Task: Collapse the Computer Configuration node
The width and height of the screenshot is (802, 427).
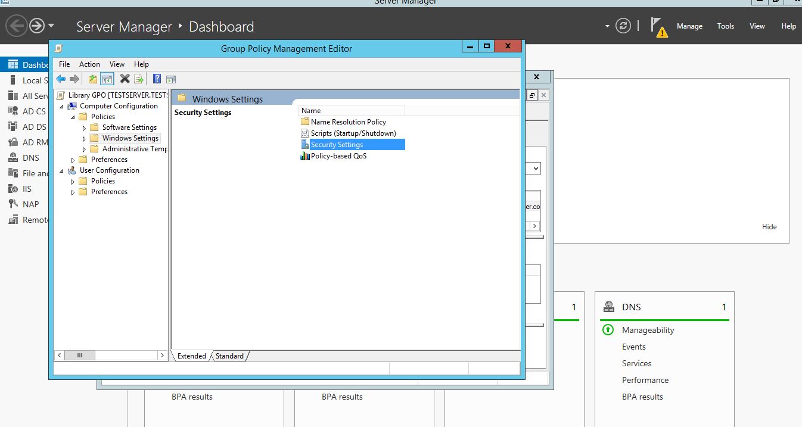Action: pos(61,106)
